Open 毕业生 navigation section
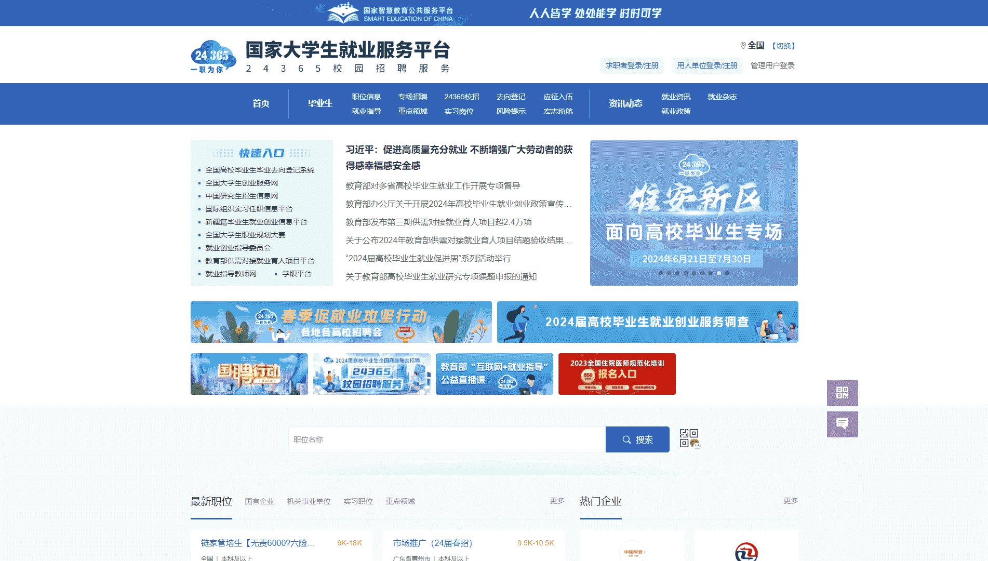Viewport: 988px width, 561px height. (x=320, y=103)
